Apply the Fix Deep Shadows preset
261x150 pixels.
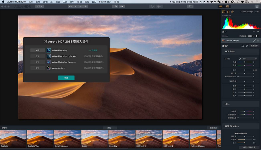pos(203,139)
